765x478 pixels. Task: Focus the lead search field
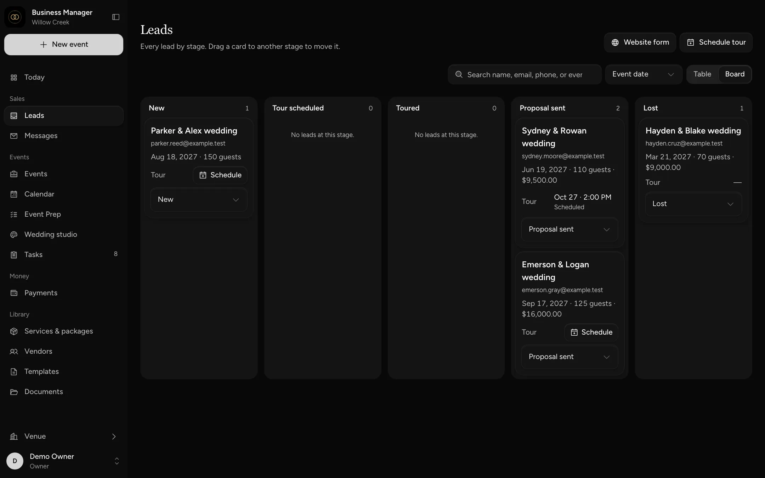[x=525, y=74]
